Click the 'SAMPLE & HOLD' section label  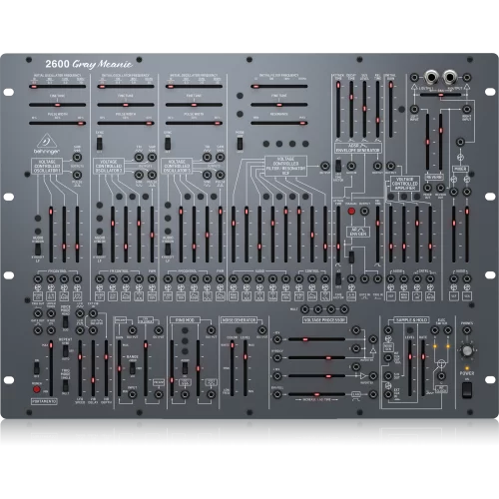[x=411, y=320]
